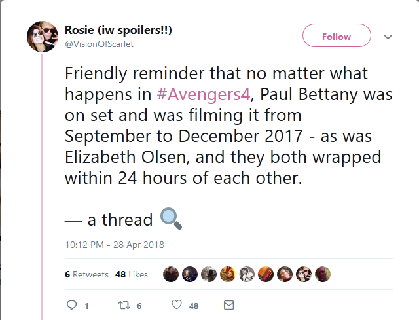This screenshot has height=320, width=419.
Task: Send tweet via the envelope icon
Action: click(x=228, y=305)
